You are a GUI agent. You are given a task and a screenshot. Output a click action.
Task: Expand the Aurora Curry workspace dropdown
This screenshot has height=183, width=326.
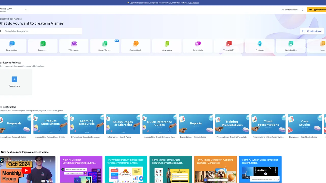tap(26, 10)
